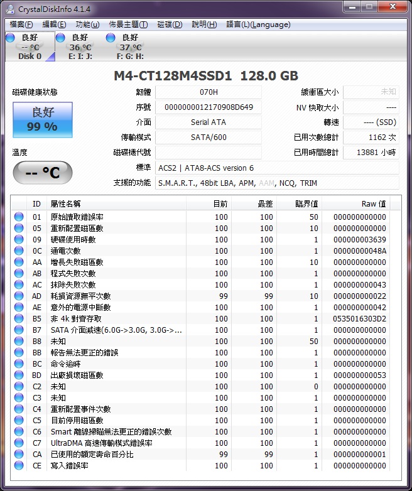This screenshot has width=412, height=491.
Task: Click the transfer mode field SATA/600
Action: pos(209,137)
